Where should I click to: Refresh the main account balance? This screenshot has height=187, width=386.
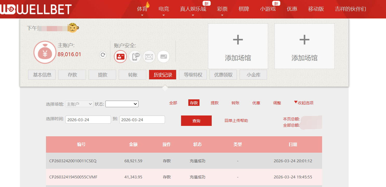[103, 55]
